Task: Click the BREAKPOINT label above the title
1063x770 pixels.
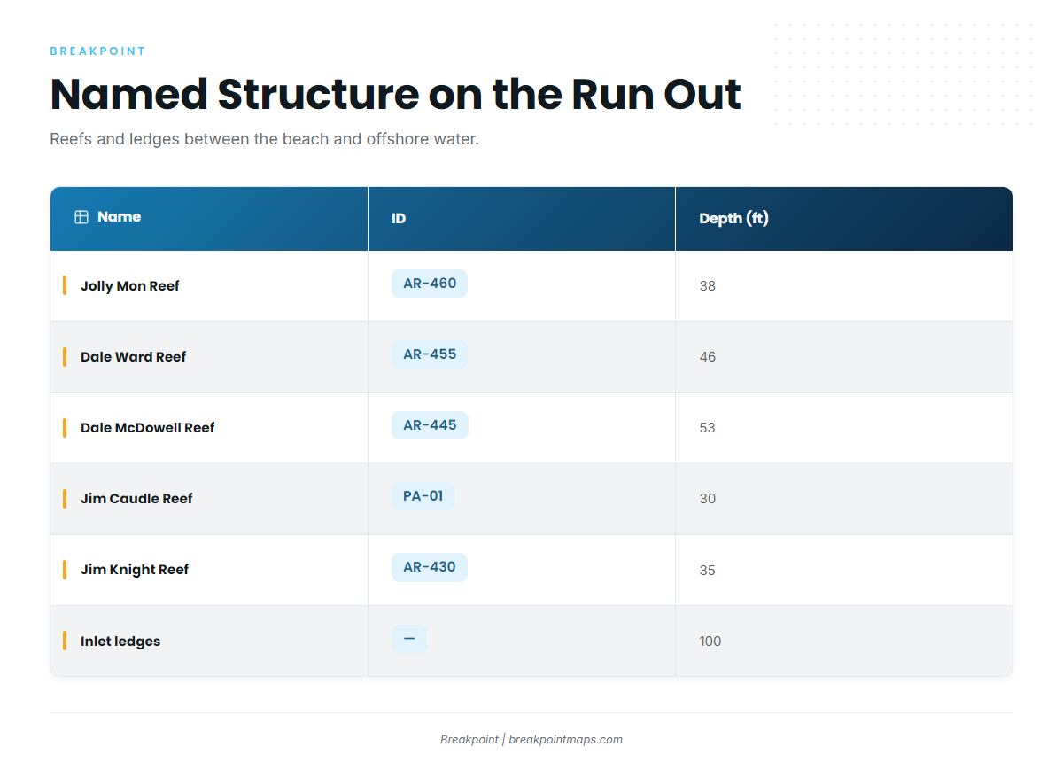Action: tap(98, 51)
